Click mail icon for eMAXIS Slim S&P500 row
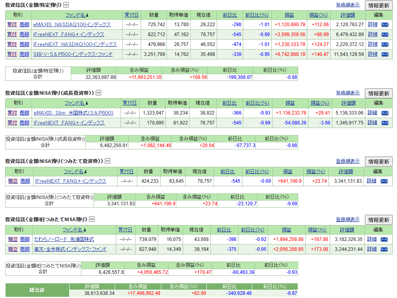 click(384, 113)
